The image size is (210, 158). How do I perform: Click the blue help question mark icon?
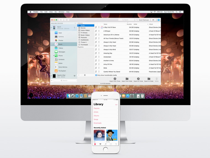(159, 20)
